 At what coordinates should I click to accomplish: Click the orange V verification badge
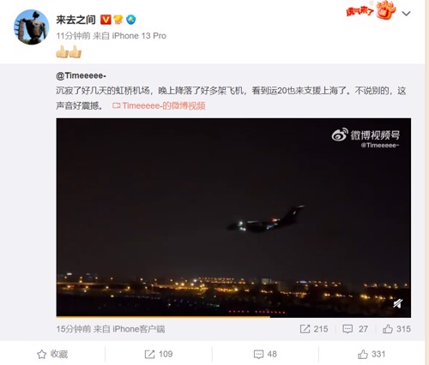106,20
